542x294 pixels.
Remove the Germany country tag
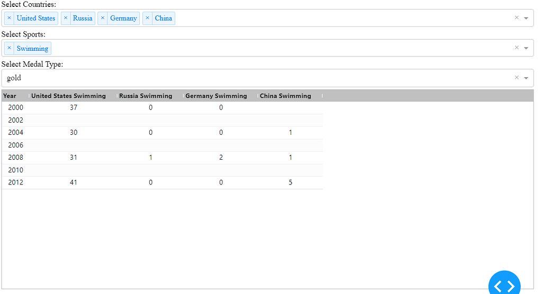103,18
